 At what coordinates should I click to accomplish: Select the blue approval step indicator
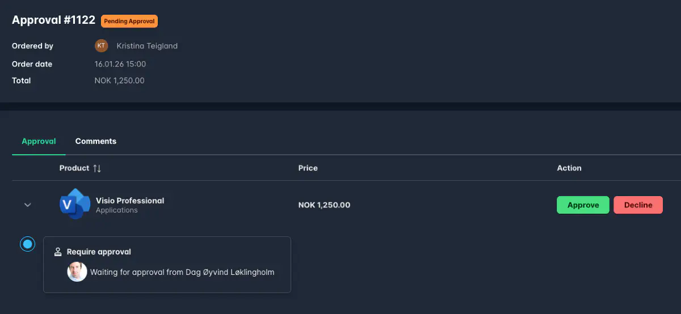coord(27,244)
